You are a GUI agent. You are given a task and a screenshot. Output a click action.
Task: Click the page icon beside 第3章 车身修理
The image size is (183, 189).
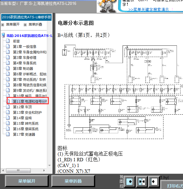(8, 58)
